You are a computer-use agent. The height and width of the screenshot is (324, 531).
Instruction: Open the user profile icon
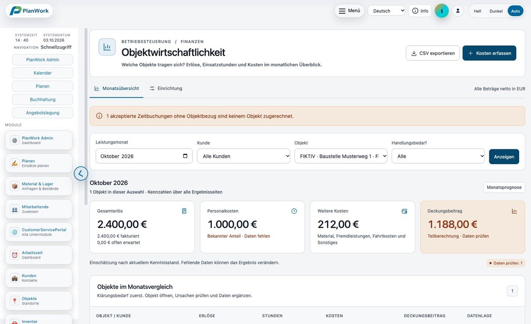pos(458,11)
